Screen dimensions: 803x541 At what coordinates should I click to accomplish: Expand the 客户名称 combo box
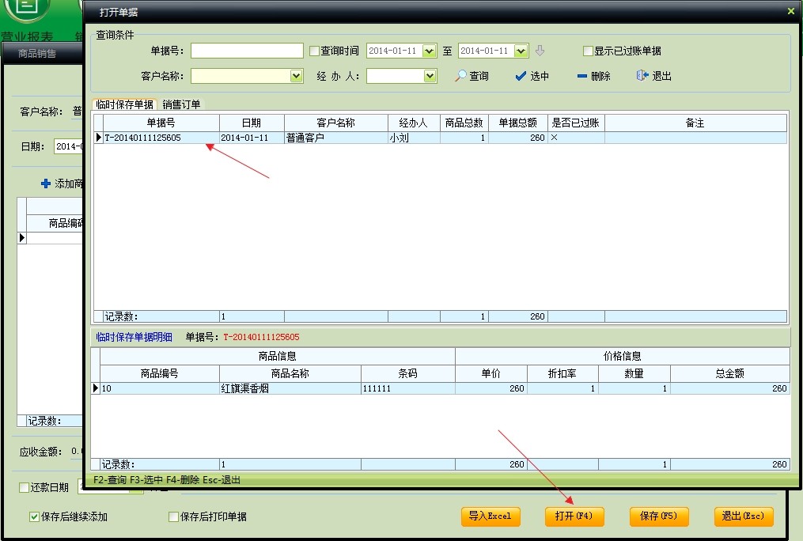pos(296,76)
